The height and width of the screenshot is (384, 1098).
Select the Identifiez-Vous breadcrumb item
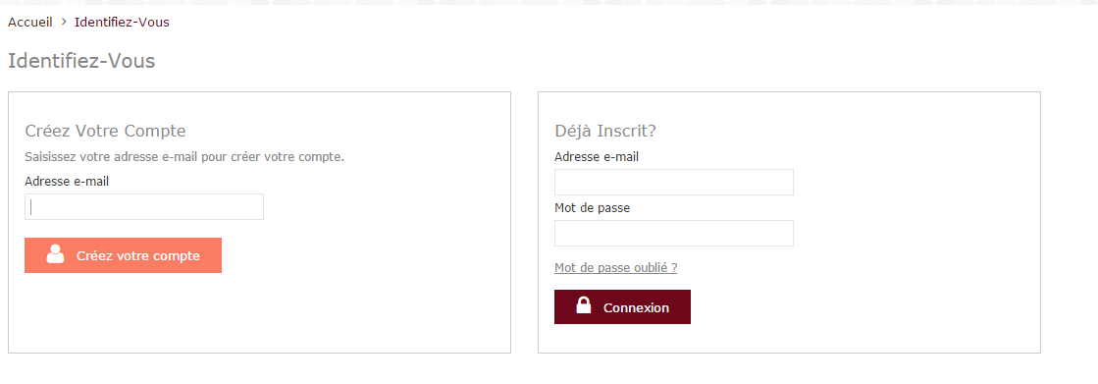(122, 22)
